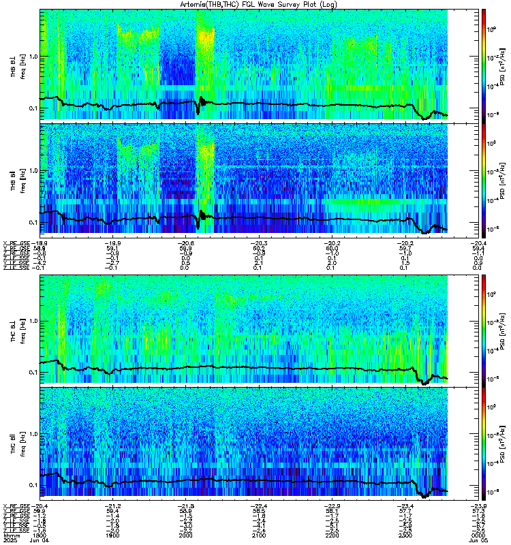
Task: Click the '2300' time tick label
Action: 405,535
